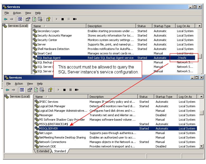206x164 pixels.
Task: Click Help icon in bottom Services toolbar
Action: pos(50,90)
